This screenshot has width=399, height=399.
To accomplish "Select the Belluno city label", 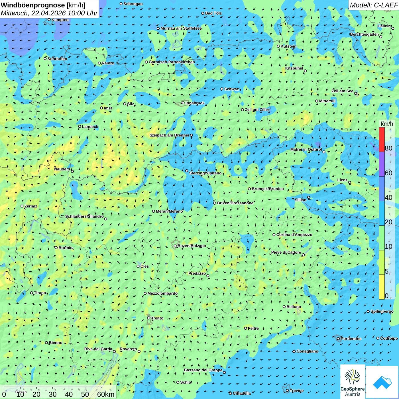I will (x=294, y=307).
